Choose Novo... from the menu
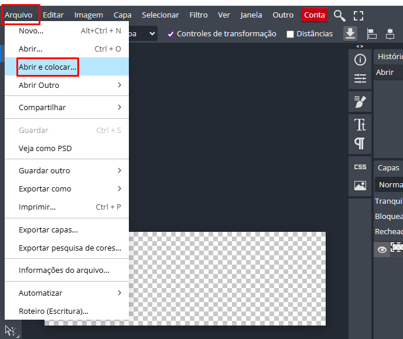Viewport: 403px width, 339px height. click(67, 31)
